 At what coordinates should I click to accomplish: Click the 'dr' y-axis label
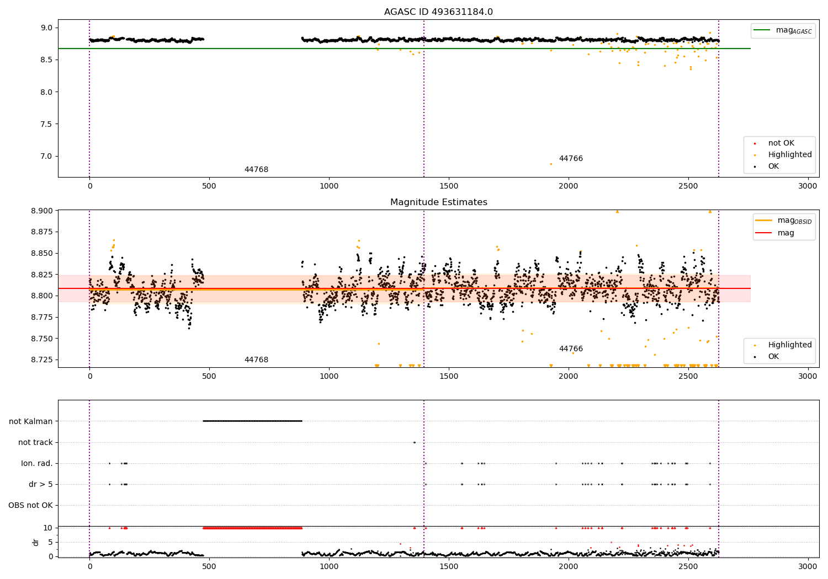tap(36, 542)
